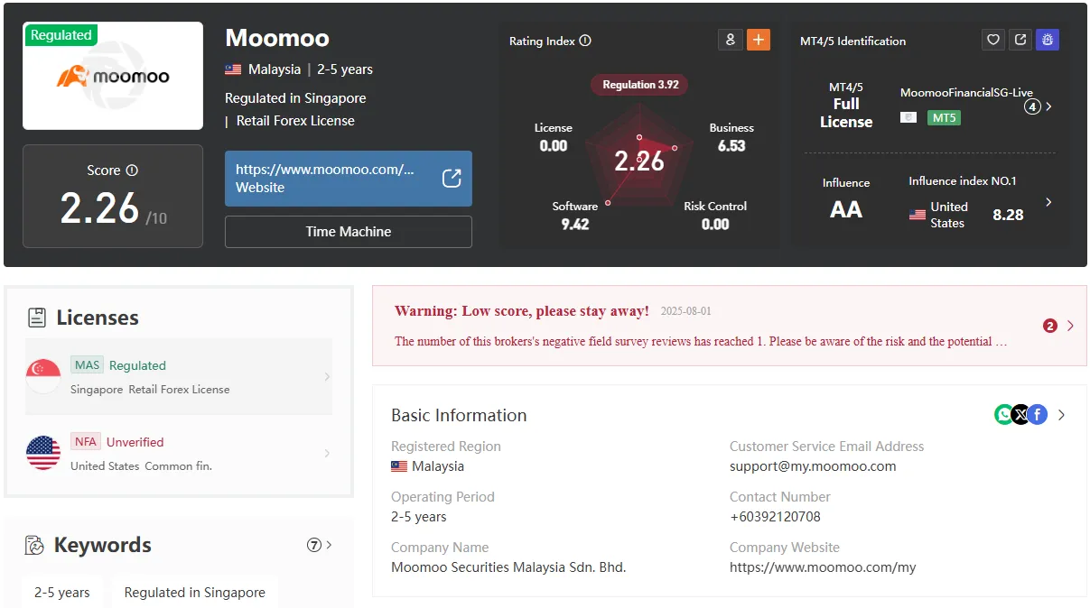The image size is (1090, 608).
Task: Click the green Regulated badge on logo
Action: click(61, 35)
